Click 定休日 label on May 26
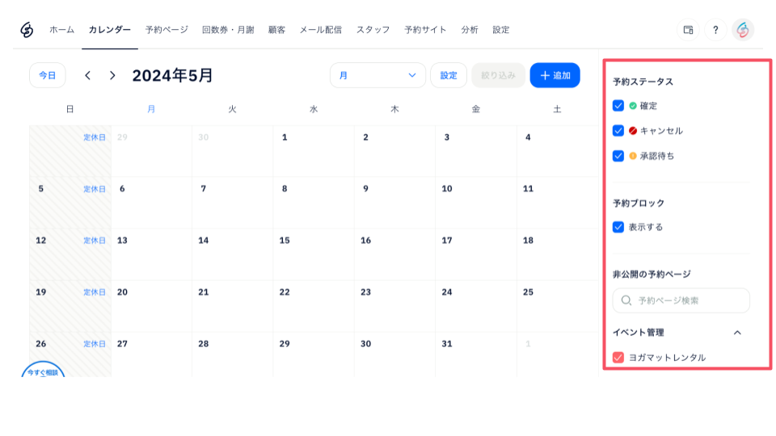The image size is (776, 436). [95, 344]
